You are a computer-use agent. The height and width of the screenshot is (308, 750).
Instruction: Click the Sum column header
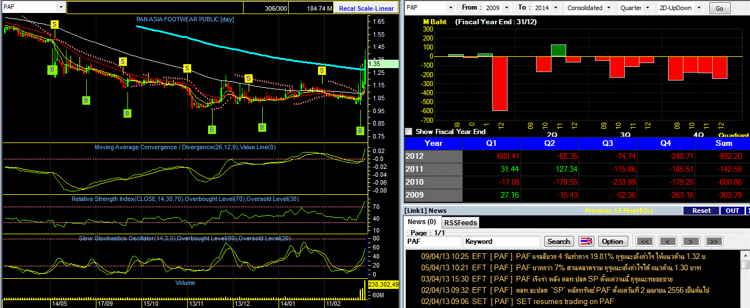click(723, 143)
